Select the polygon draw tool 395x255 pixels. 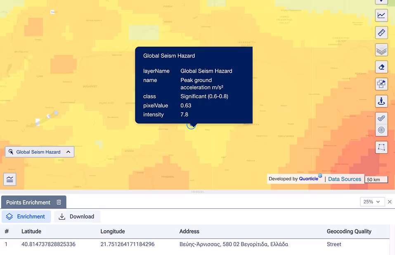pos(381,147)
